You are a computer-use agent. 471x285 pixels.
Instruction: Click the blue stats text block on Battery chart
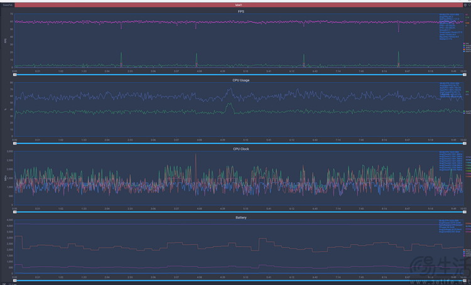click(x=450, y=226)
